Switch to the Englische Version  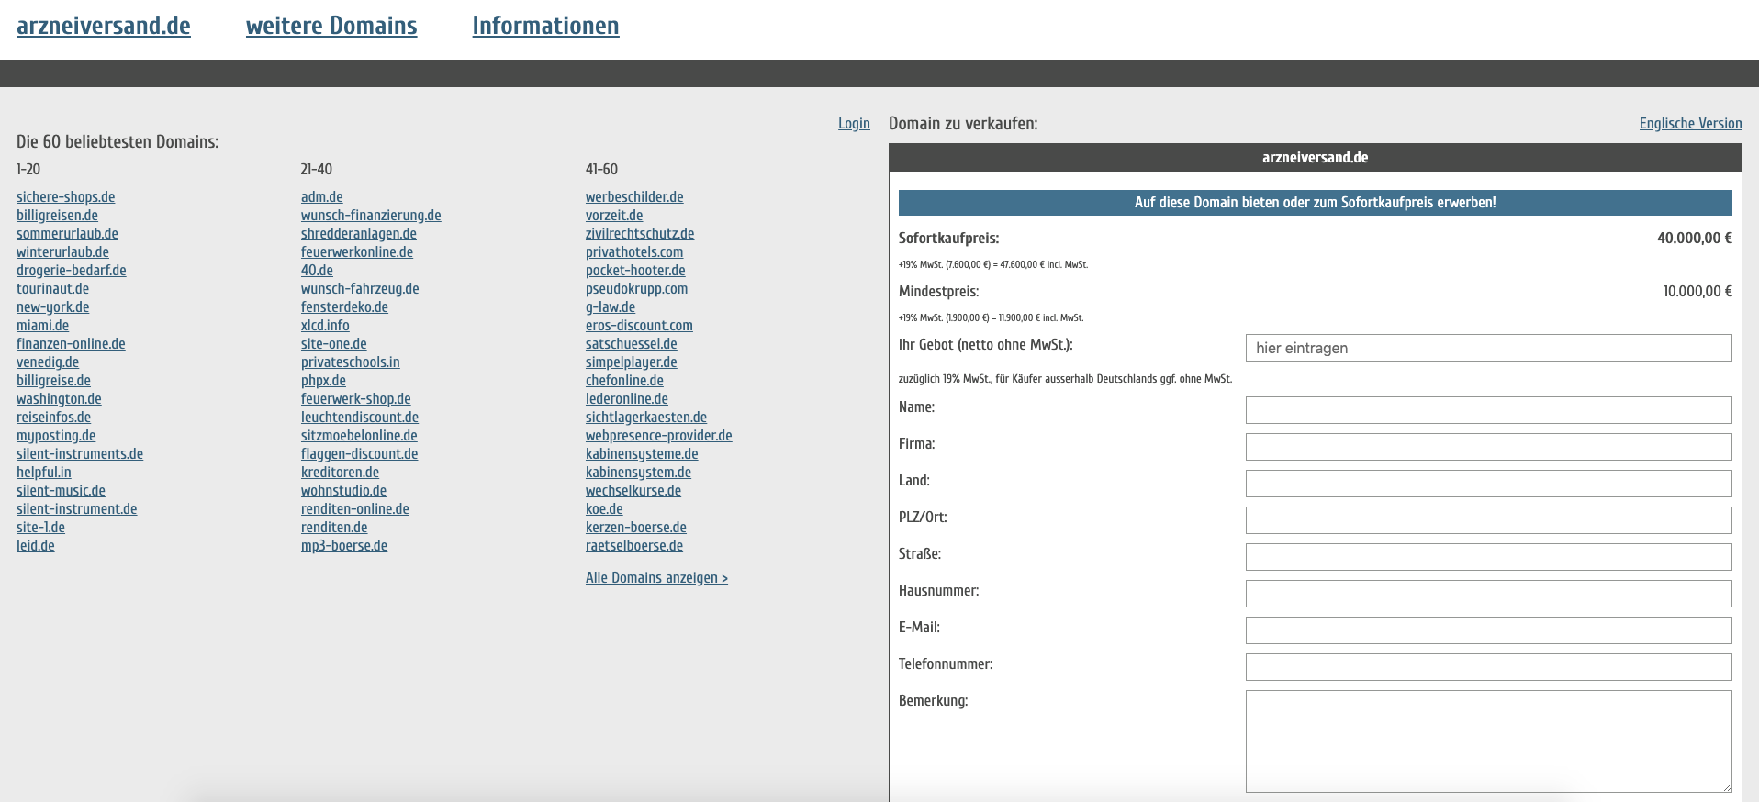pyautogui.click(x=1690, y=124)
